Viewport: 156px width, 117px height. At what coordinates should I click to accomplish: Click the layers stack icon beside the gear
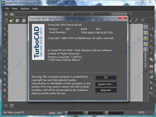point(12,14)
